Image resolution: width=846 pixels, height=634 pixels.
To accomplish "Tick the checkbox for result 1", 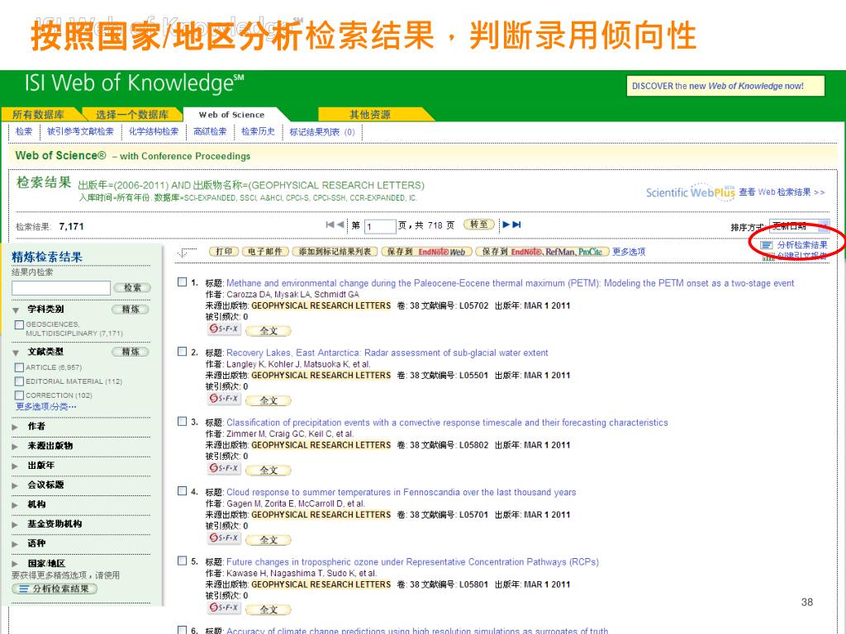I will [183, 282].
